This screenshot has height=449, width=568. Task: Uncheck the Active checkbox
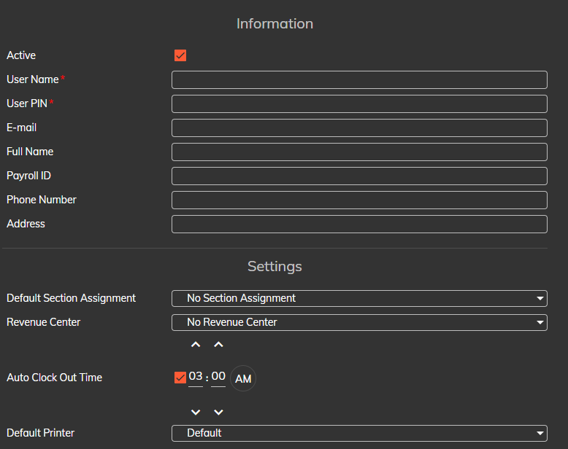tap(180, 55)
